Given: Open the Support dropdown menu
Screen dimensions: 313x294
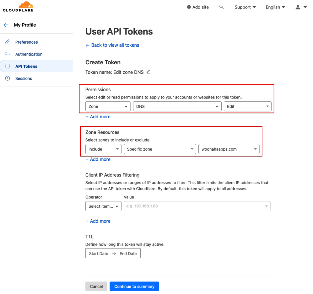Looking at the screenshot, I should tap(245, 7).
